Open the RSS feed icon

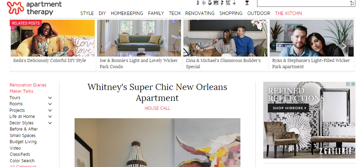[x=228, y=3]
